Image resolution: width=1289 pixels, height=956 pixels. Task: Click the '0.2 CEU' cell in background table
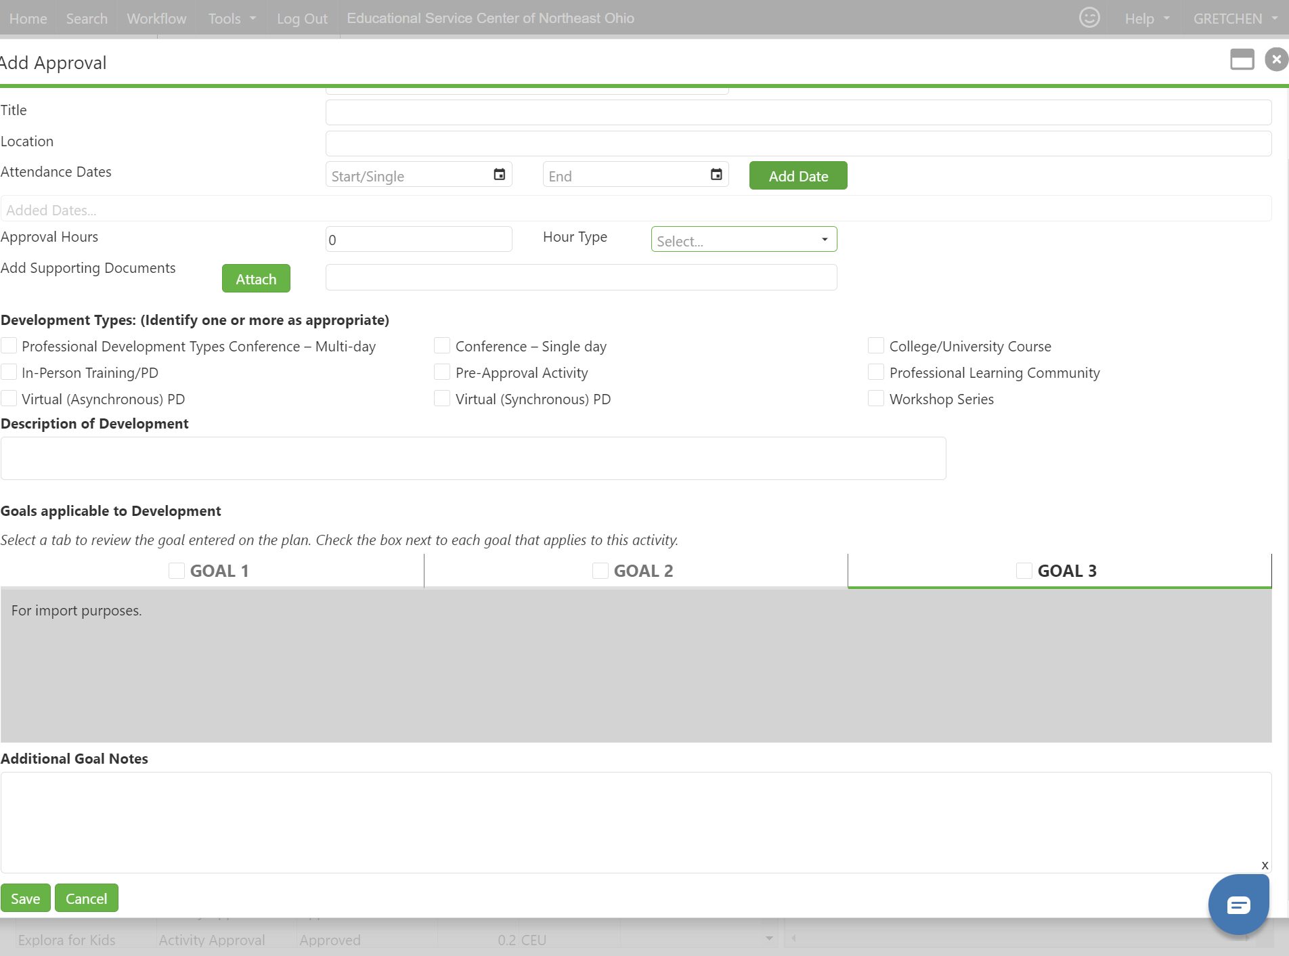click(x=522, y=940)
